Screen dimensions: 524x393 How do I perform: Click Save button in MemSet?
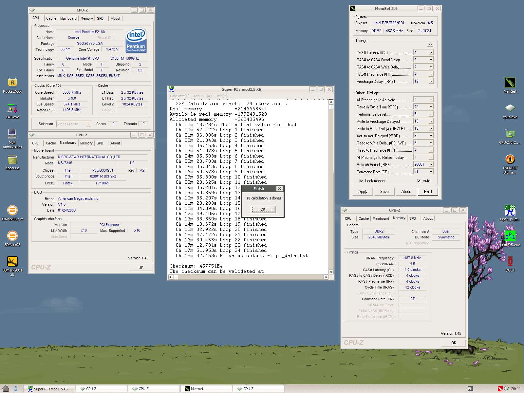(384, 192)
